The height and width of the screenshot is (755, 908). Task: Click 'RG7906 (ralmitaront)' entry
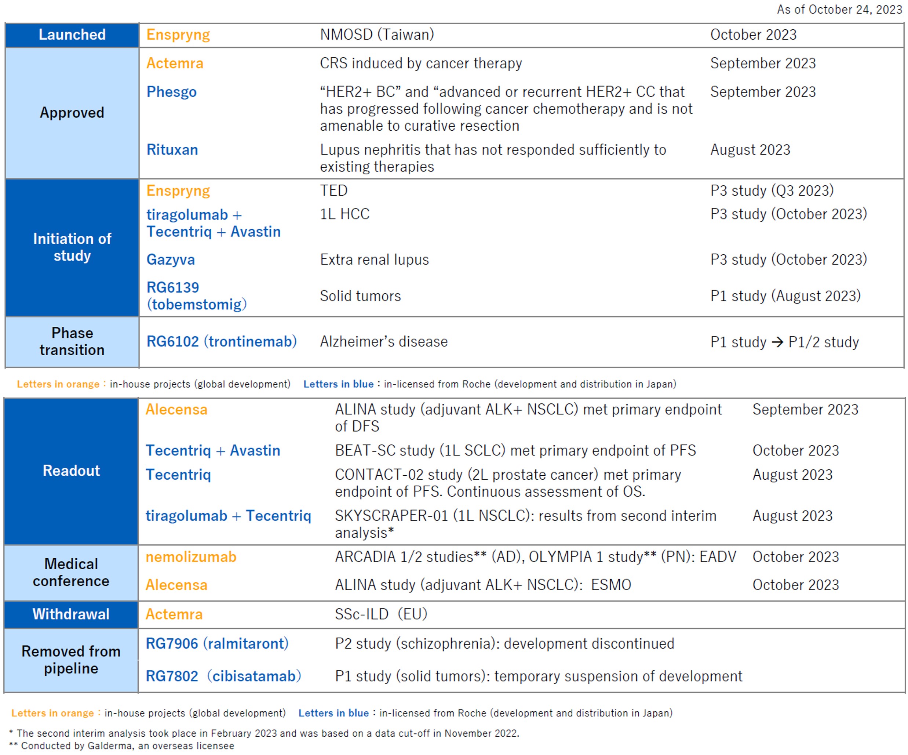pos(217,644)
